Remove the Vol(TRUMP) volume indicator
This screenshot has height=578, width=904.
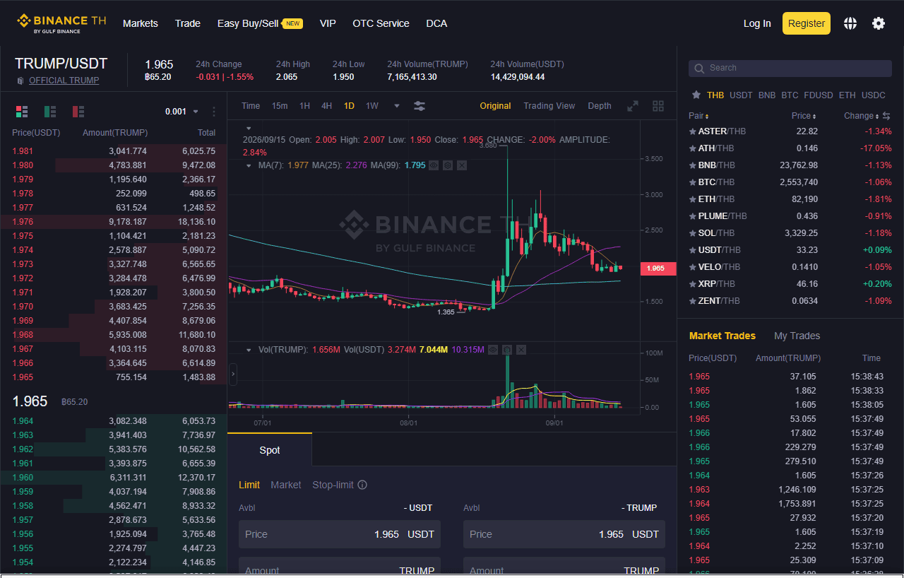[521, 350]
